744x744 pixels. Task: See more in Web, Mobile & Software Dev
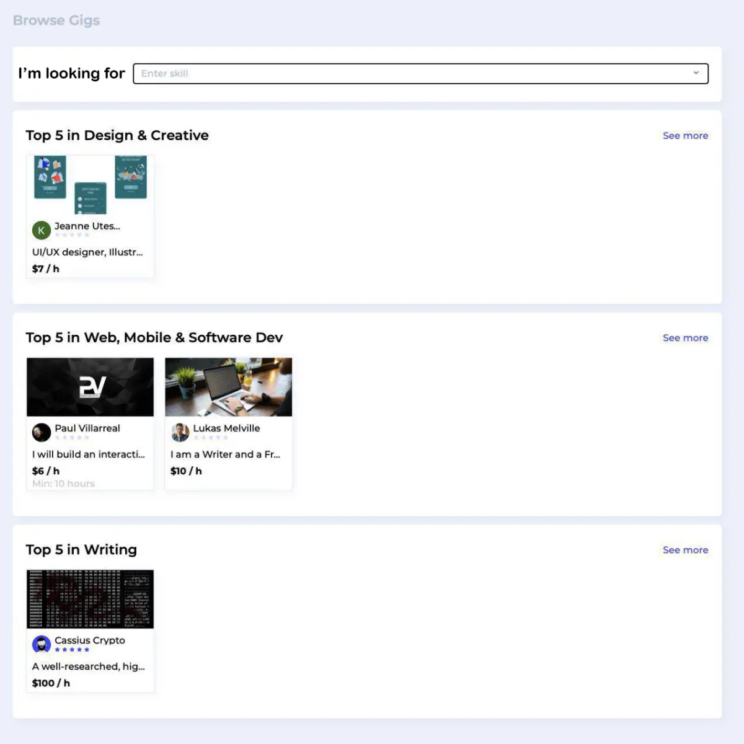click(x=685, y=338)
